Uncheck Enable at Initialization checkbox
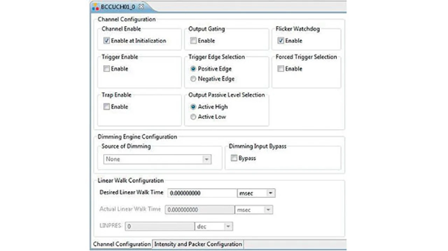This screenshot has width=448, height=251. click(x=106, y=41)
